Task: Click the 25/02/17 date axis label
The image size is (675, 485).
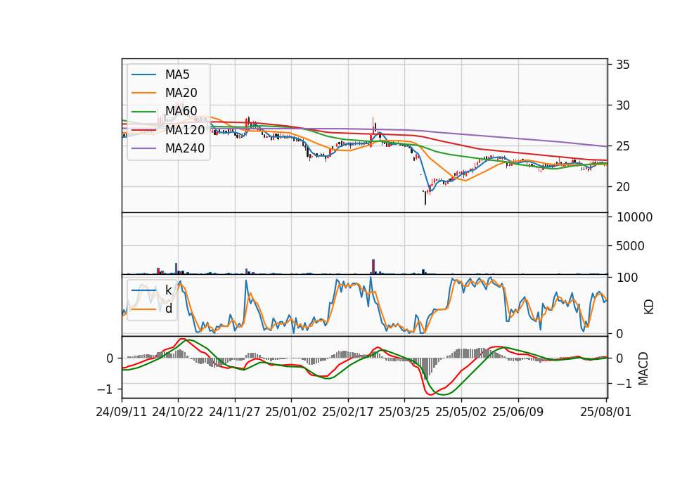Action: pos(348,412)
